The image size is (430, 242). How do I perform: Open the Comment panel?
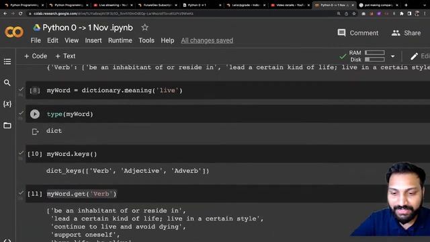coord(358,33)
